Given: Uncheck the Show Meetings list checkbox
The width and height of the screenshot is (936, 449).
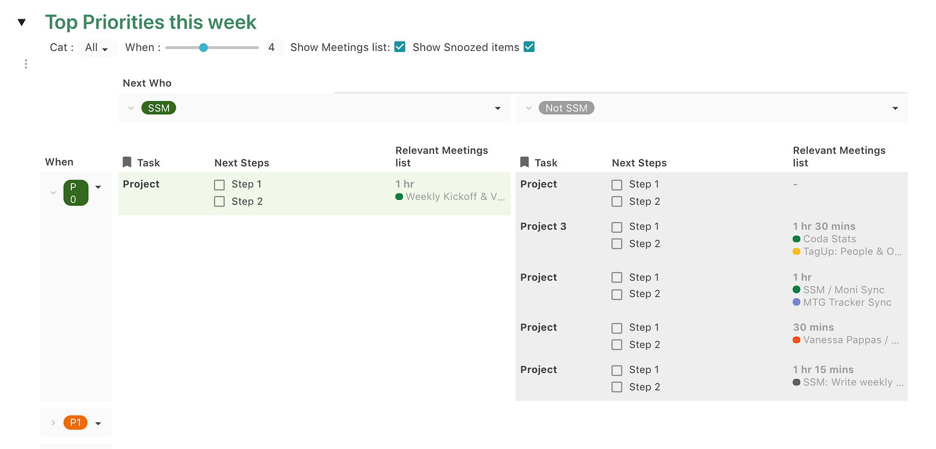Looking at the screenshot, I should click(400, 47).
